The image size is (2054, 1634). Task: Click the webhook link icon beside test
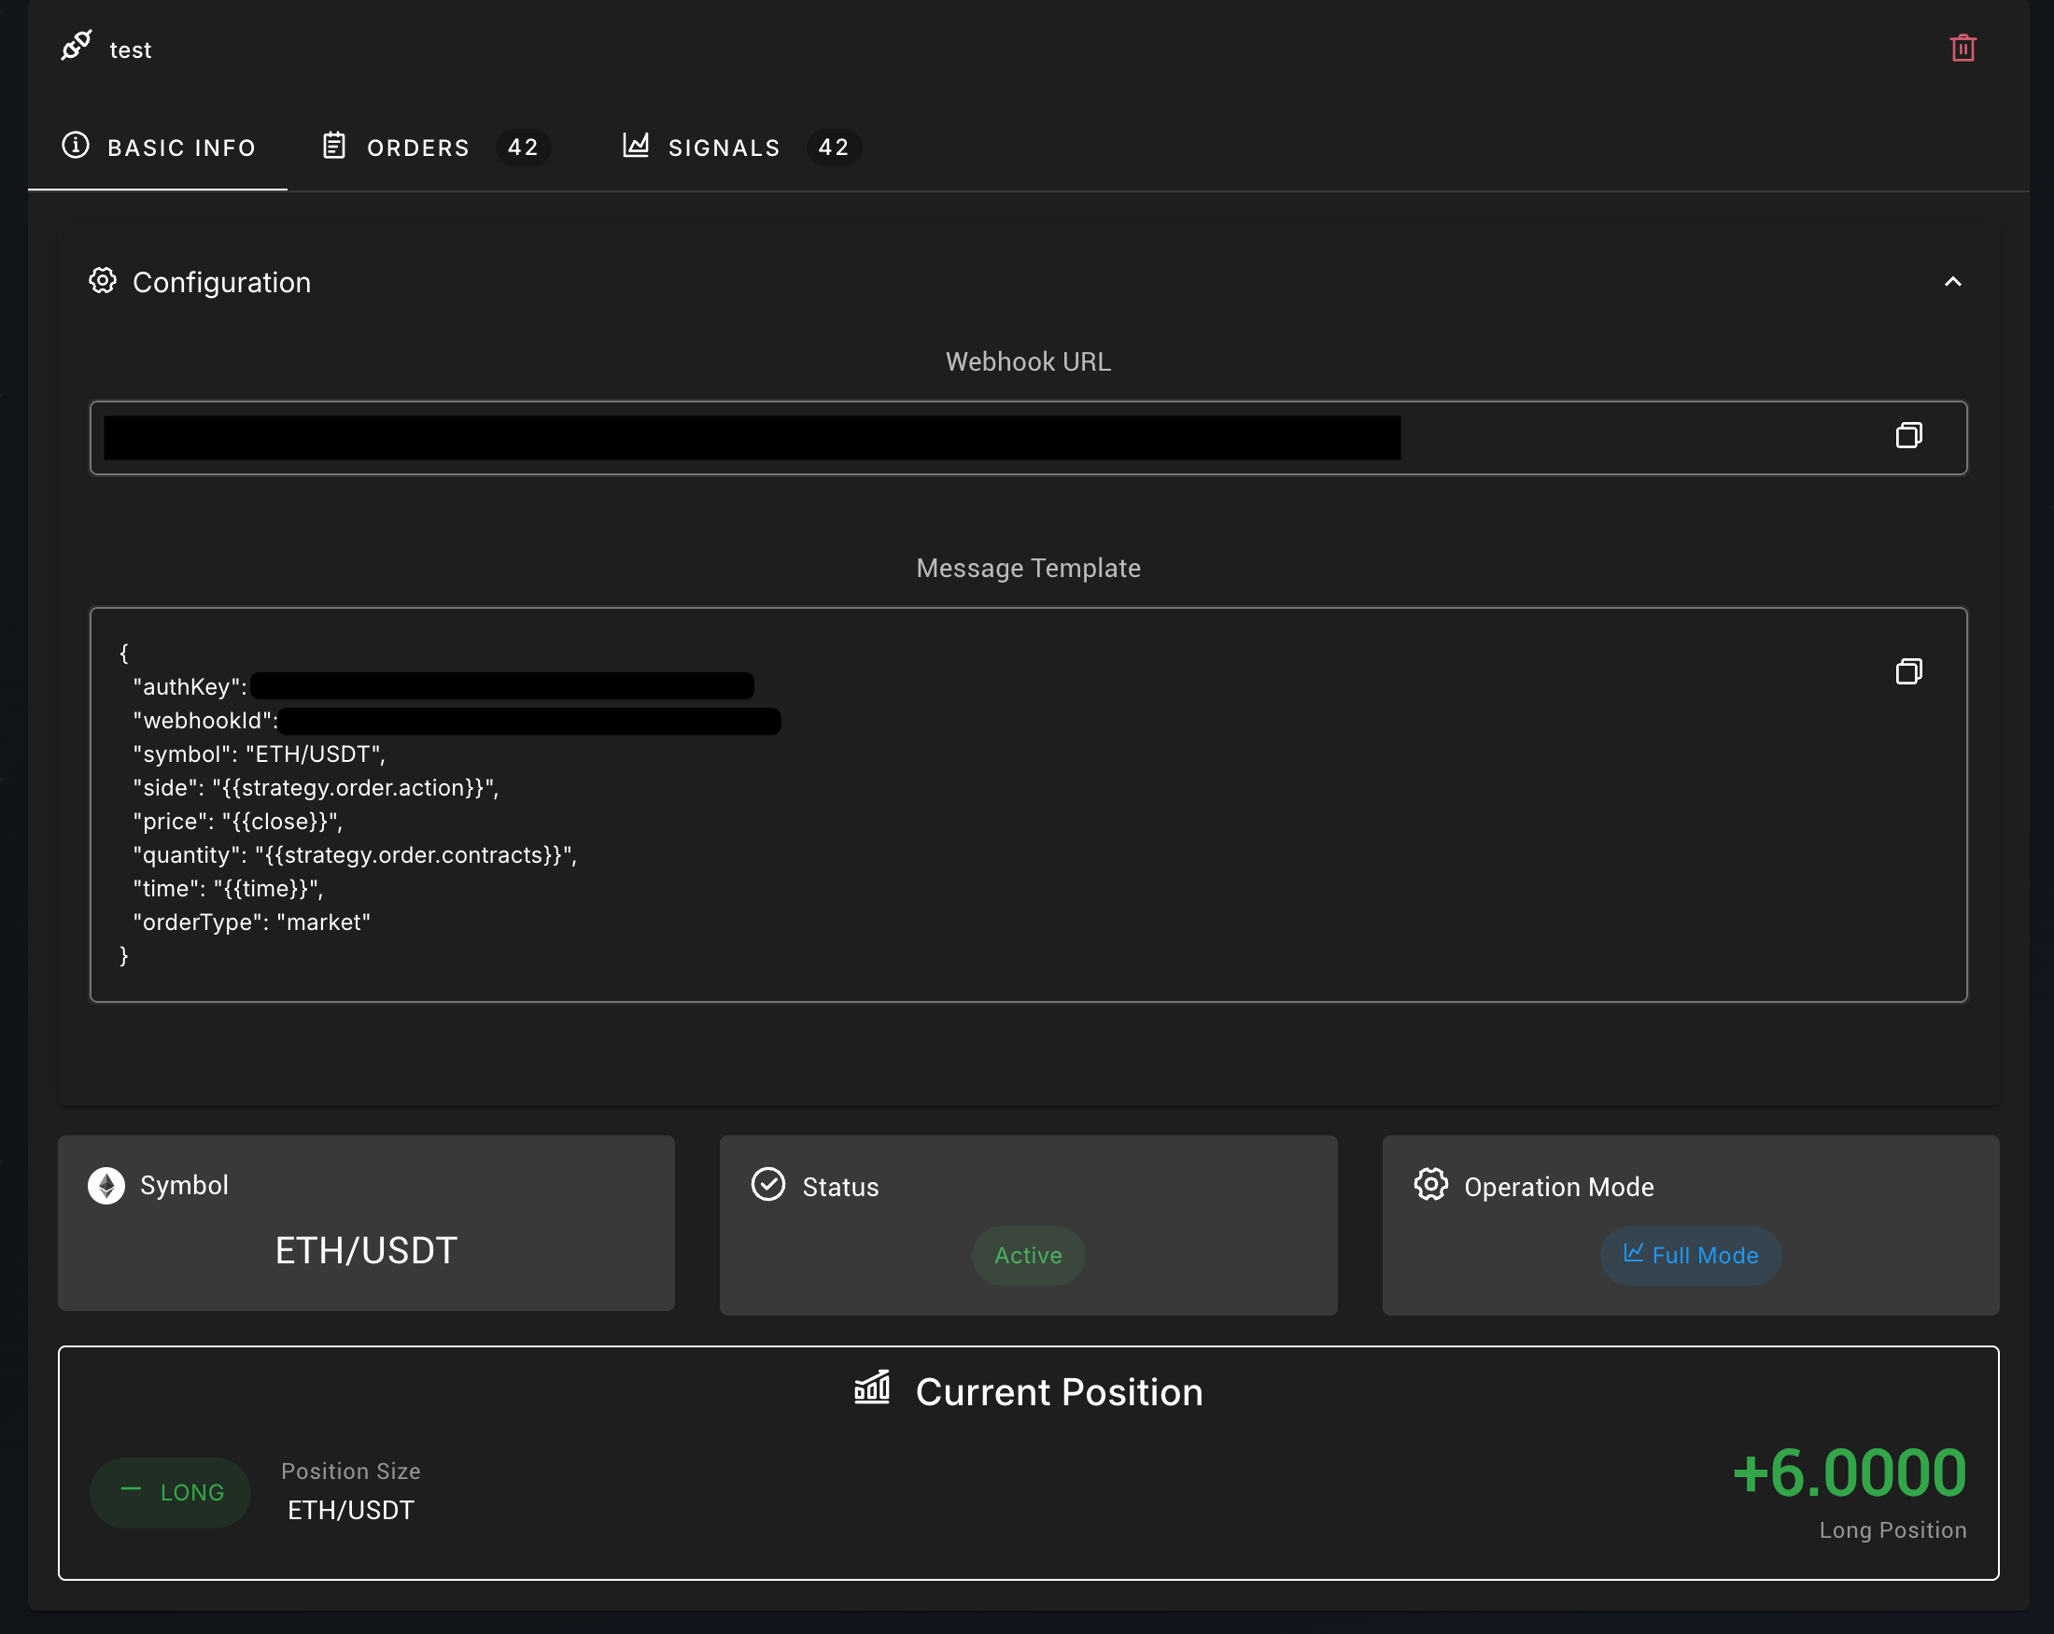tap(77, 46)
